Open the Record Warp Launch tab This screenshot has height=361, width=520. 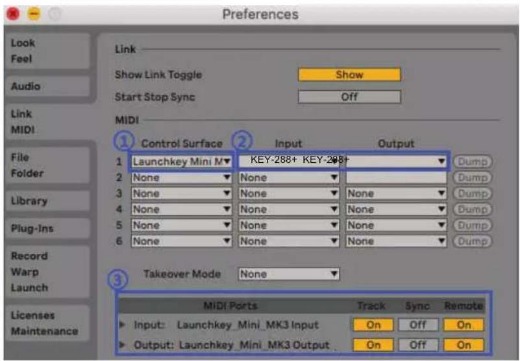(47, 272)
